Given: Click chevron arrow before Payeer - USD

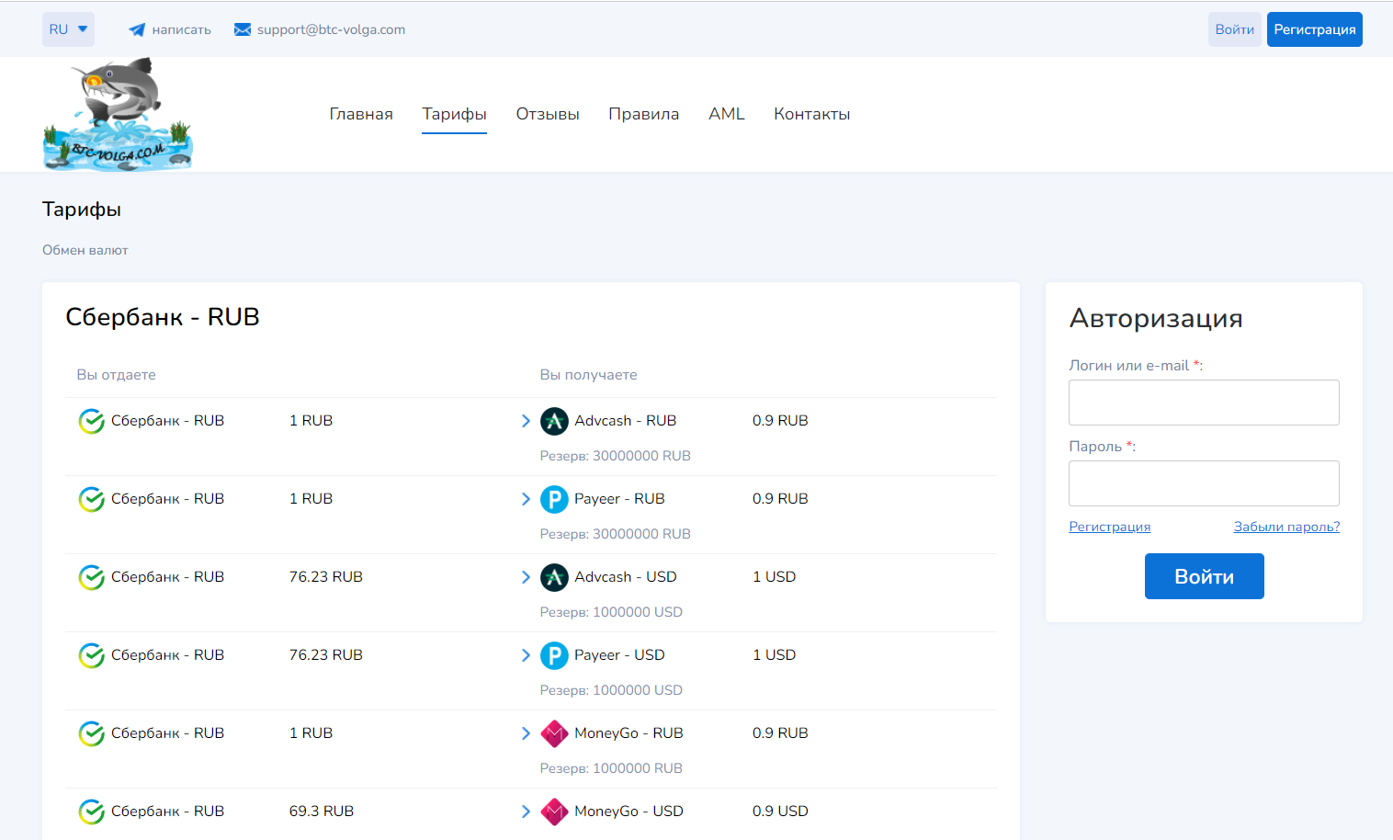Looking at the screenshot, I should [526, 655].
